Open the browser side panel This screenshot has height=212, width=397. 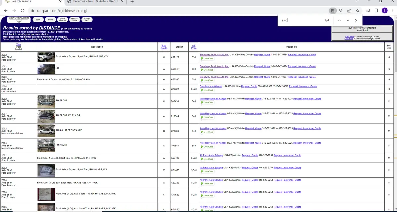coord(376,11)
